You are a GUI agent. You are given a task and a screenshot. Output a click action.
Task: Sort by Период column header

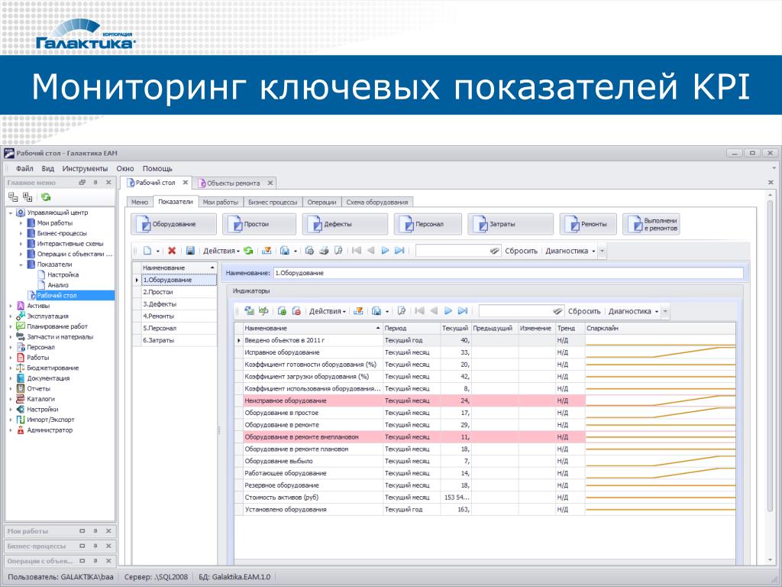click(411, 328)
